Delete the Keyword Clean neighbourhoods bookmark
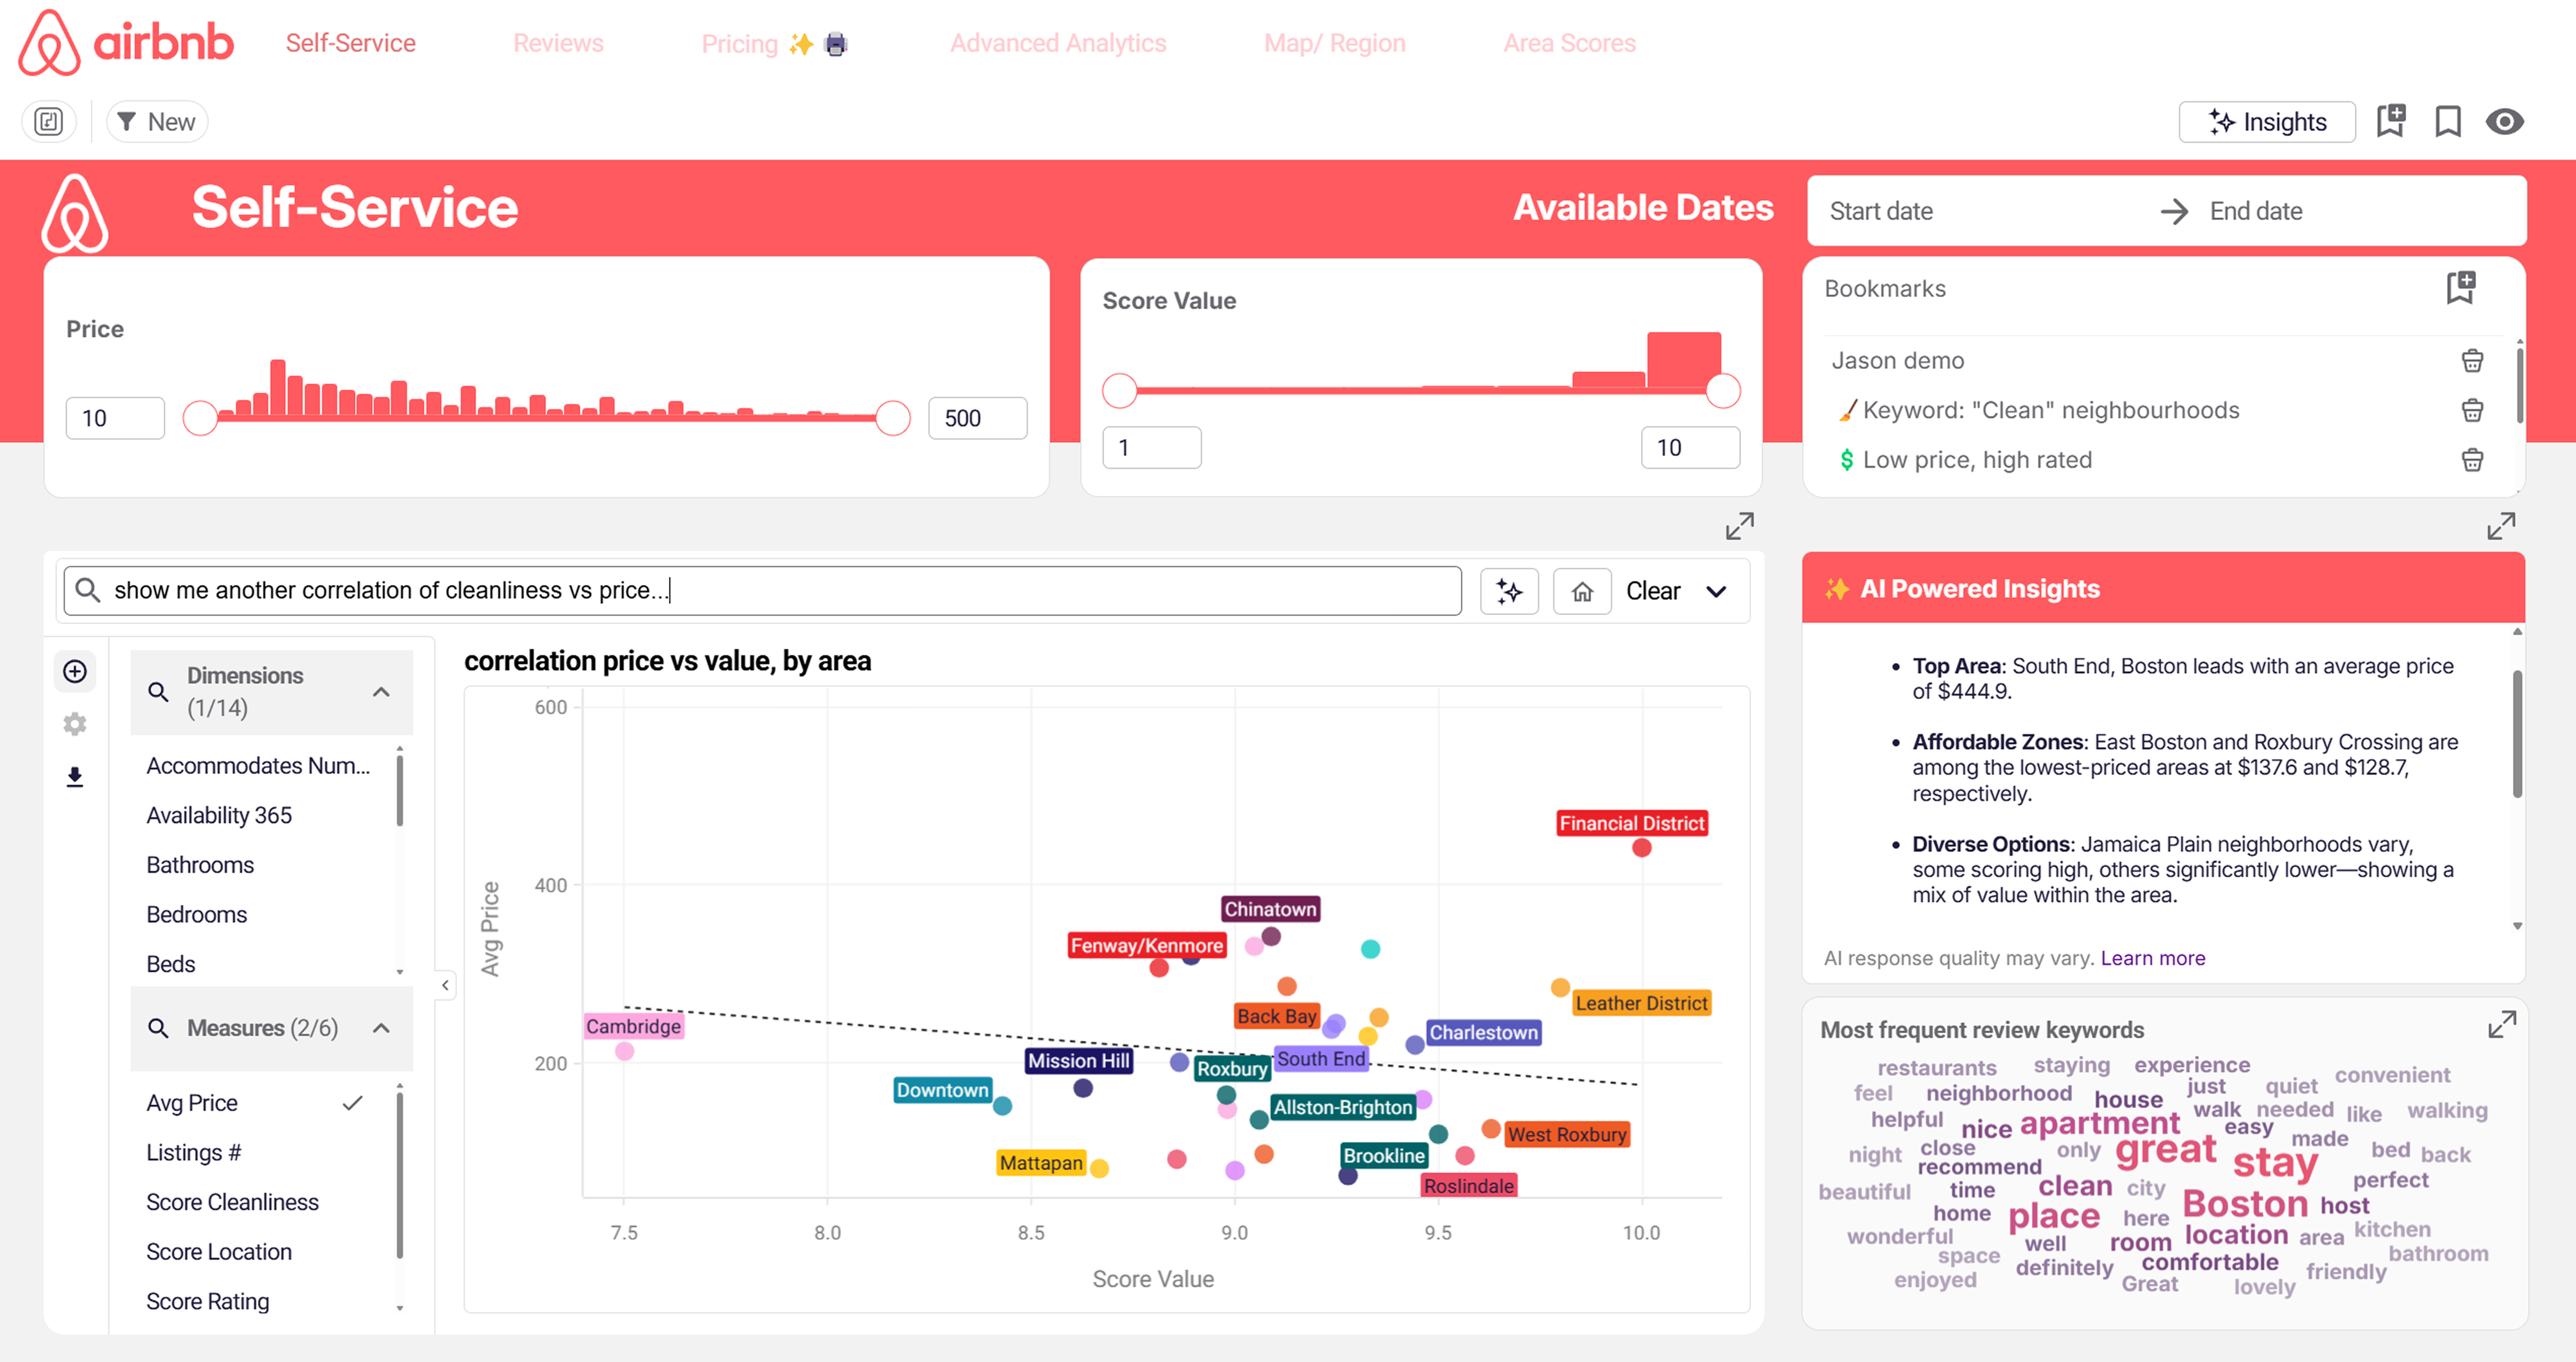The image size is (2576, 1362). pos(2472,410)
